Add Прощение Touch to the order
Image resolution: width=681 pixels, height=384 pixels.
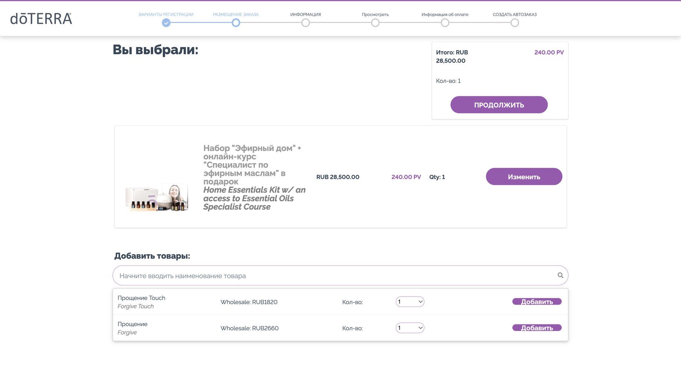[537, 302]
